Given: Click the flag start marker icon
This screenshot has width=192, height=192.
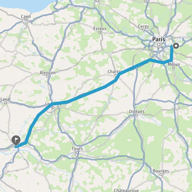Looking at the screenshot, I should tap(16, 140).
